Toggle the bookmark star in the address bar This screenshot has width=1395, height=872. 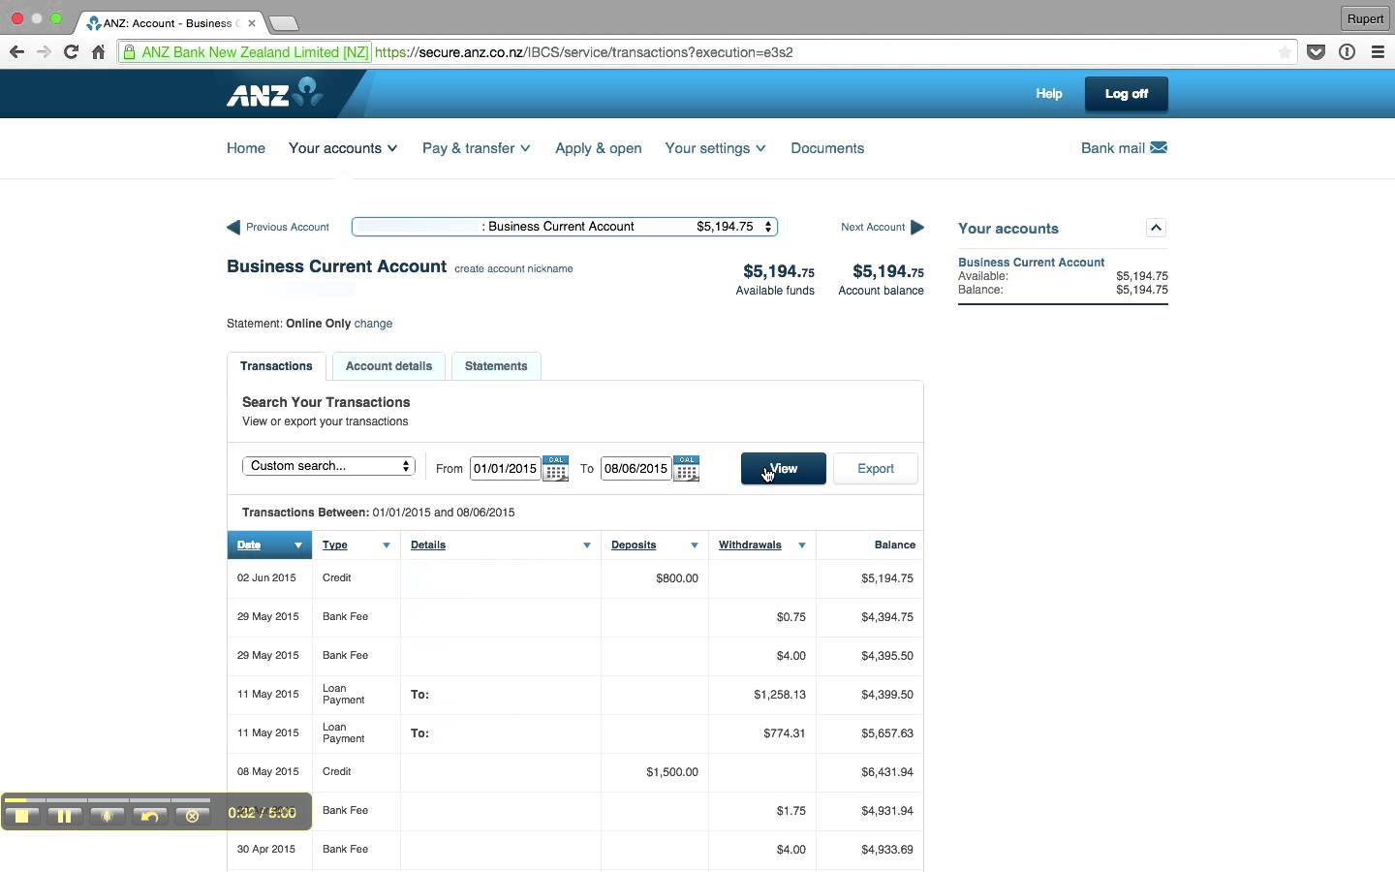[1286, 52]
